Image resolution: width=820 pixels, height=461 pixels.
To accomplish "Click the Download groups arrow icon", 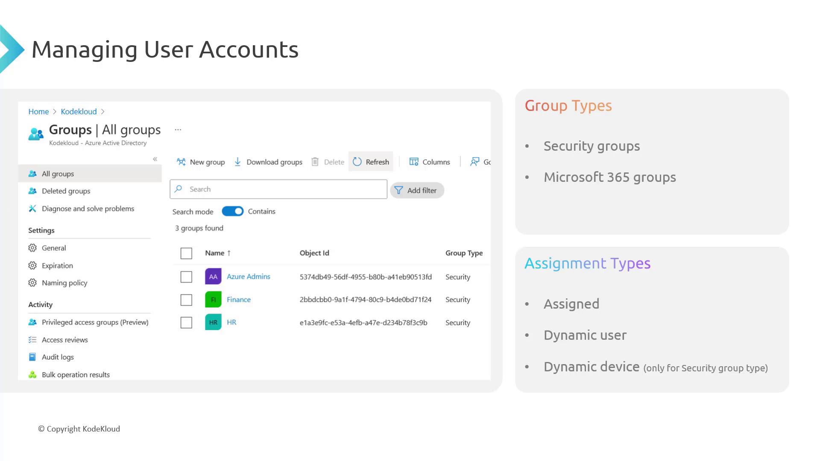I will 238,162.
